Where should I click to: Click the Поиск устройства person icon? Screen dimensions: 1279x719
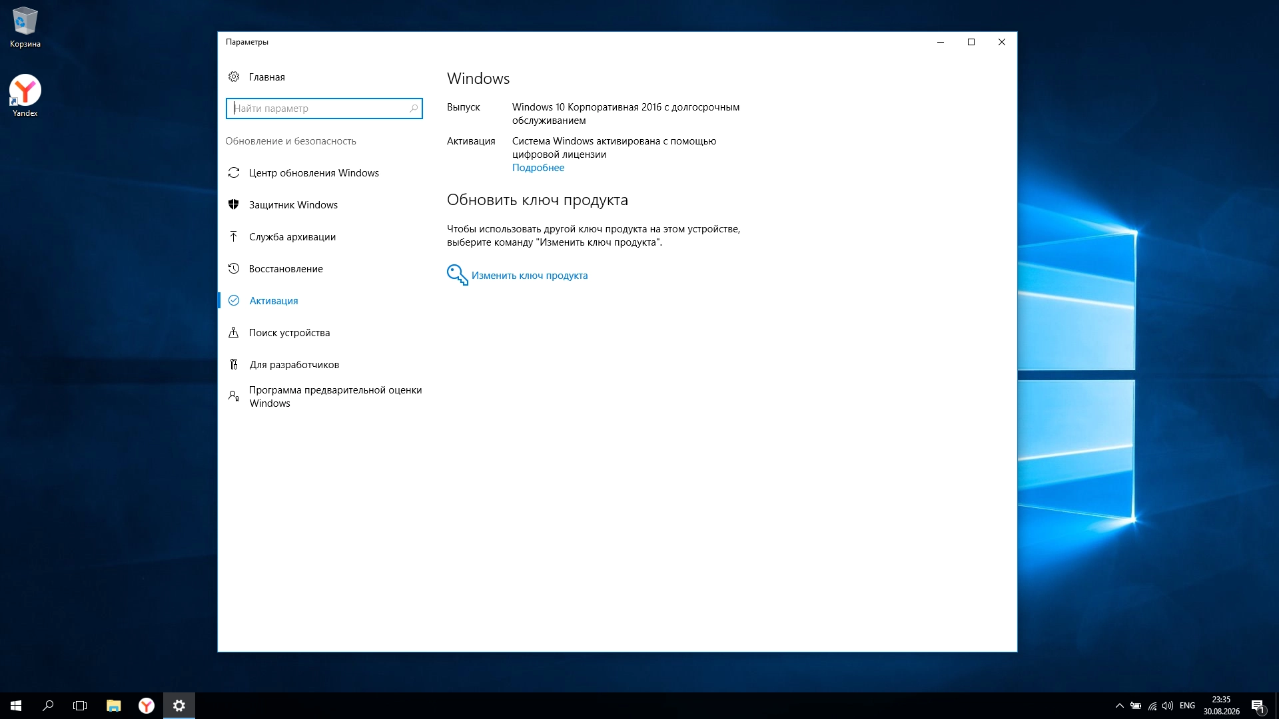(x=234, y=332)
